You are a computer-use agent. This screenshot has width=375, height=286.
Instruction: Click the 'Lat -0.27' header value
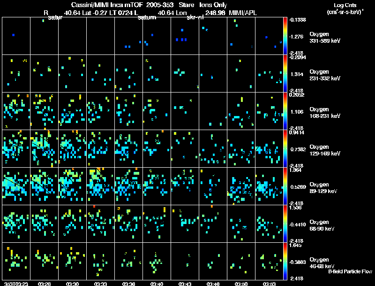95,13
